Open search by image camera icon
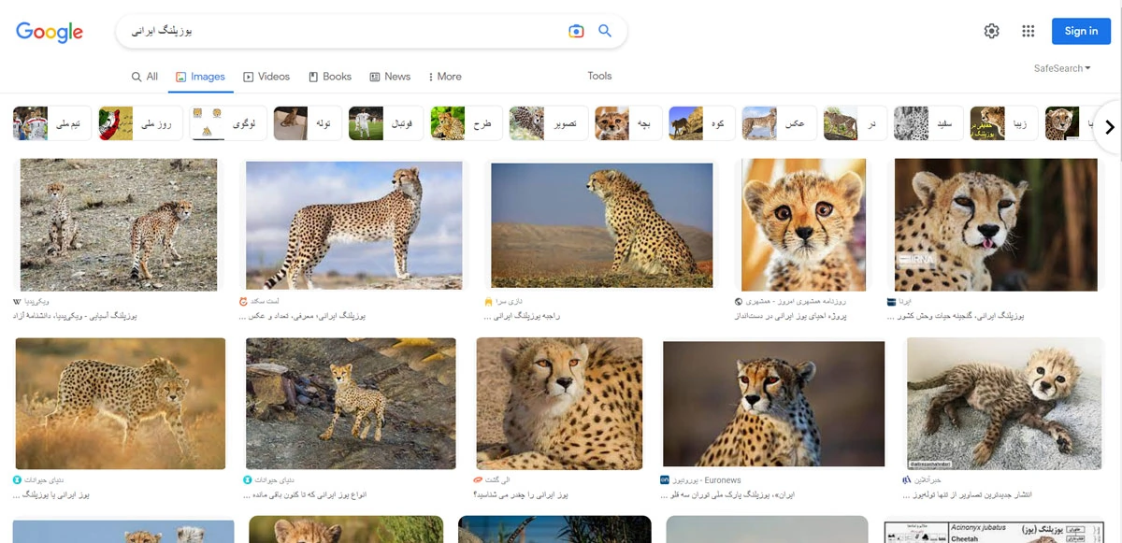1122x543 pixels. pos(576,31)
